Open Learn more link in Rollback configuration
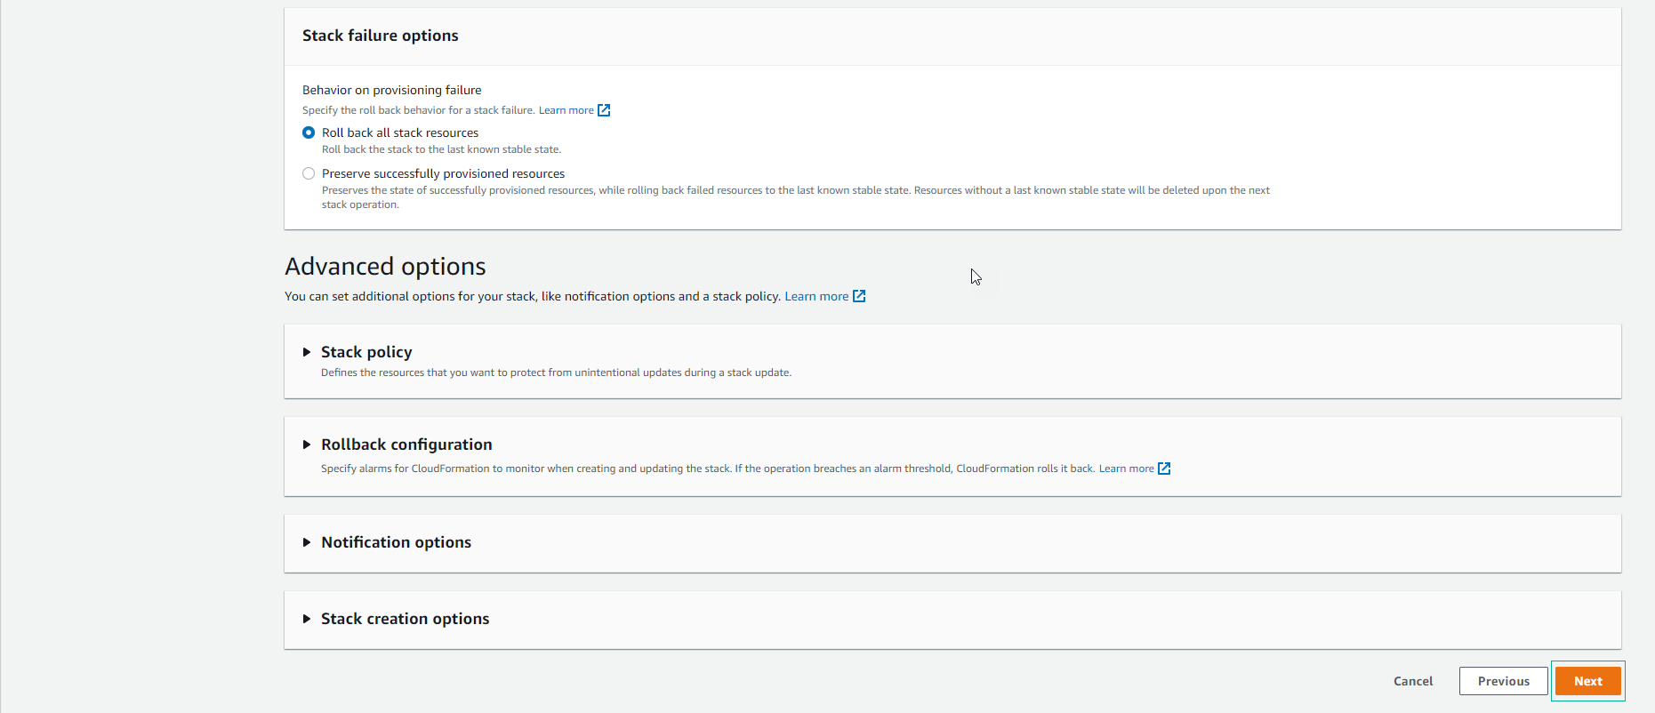 click(1126, 469)
